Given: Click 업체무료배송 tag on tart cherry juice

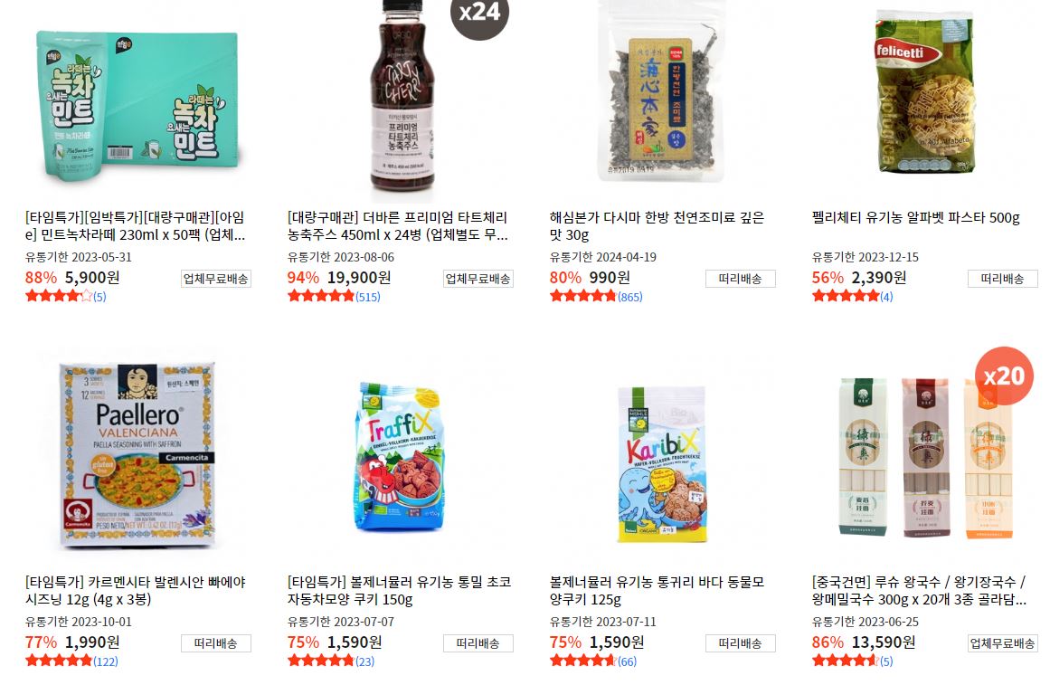Looking at the screenshot, I should [x=478, y=279].
